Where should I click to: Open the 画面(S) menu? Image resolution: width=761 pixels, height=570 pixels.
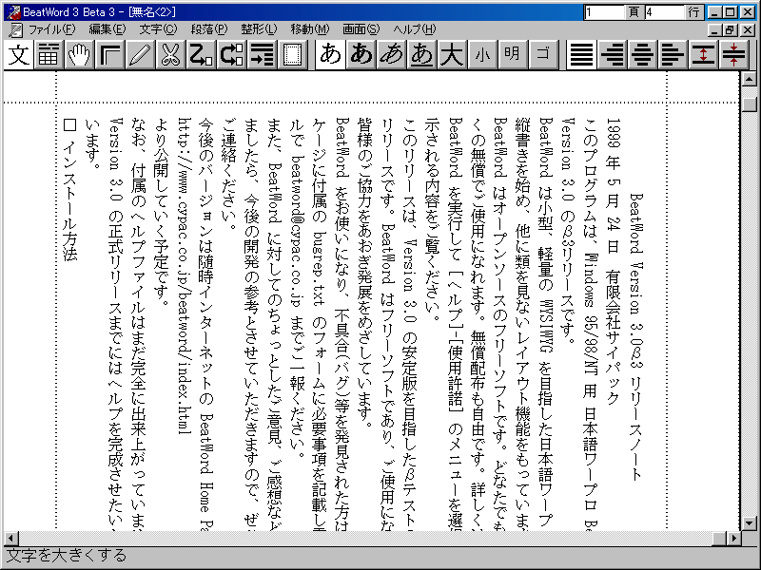pos(361,29)
